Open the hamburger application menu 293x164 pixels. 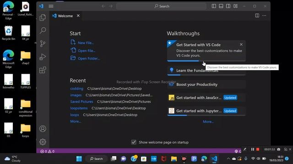coord(51,6)
